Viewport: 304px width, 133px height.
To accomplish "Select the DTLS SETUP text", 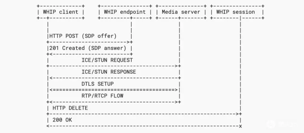I will [98, 84].
